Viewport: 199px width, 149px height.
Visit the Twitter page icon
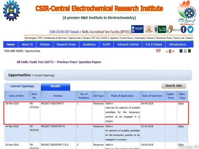190,29
